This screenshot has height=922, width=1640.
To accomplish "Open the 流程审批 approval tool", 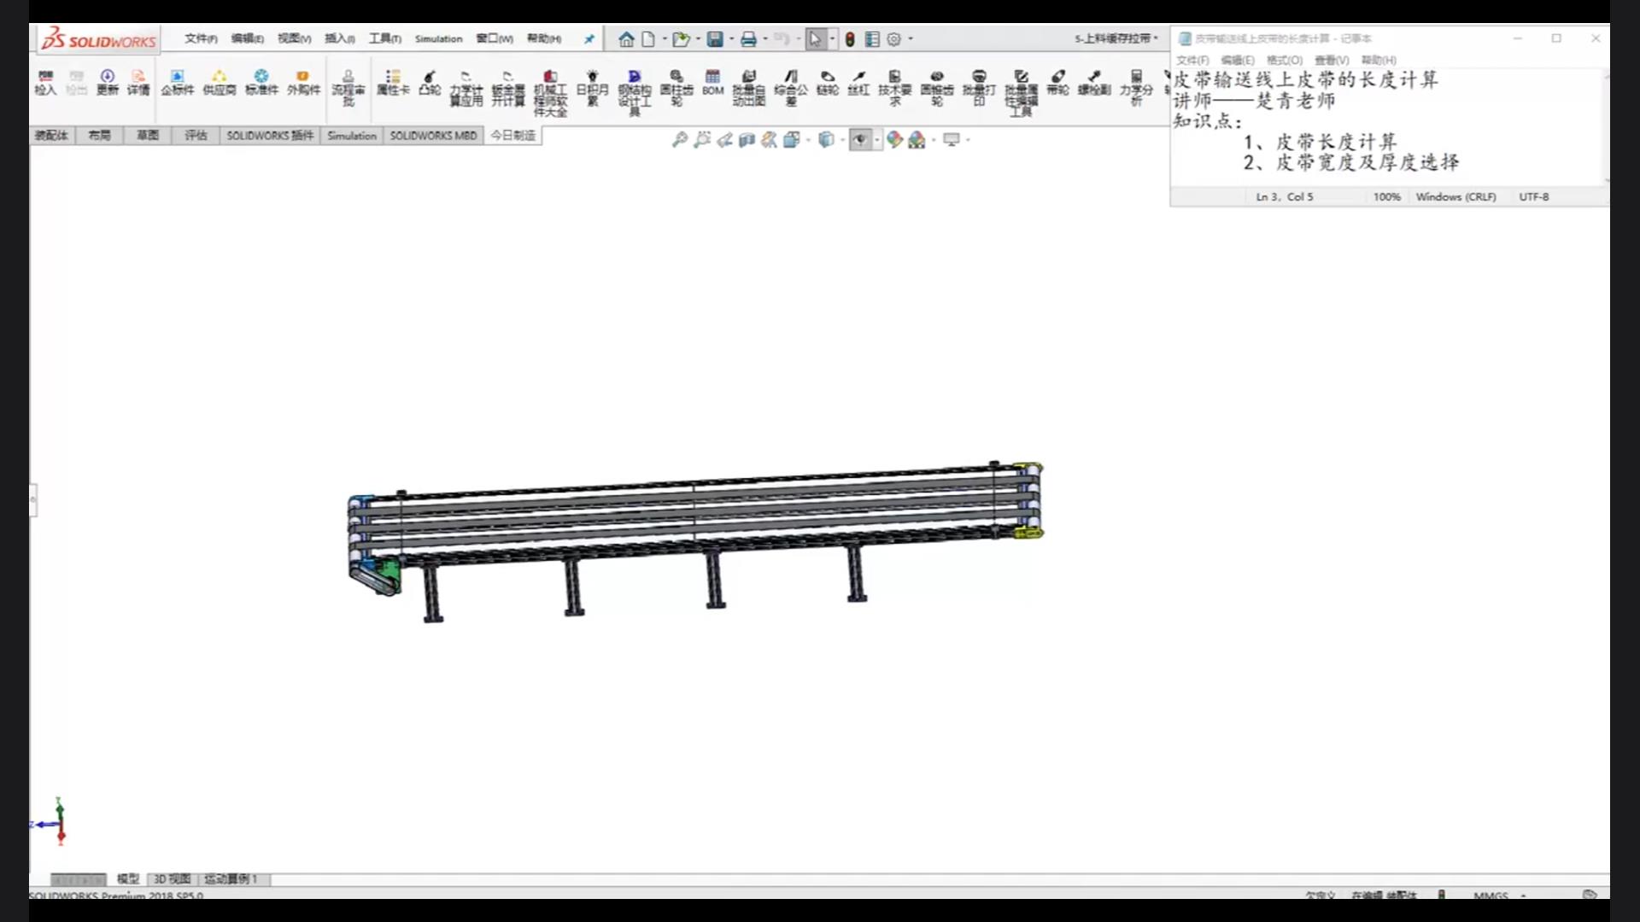I will [348, 88].
